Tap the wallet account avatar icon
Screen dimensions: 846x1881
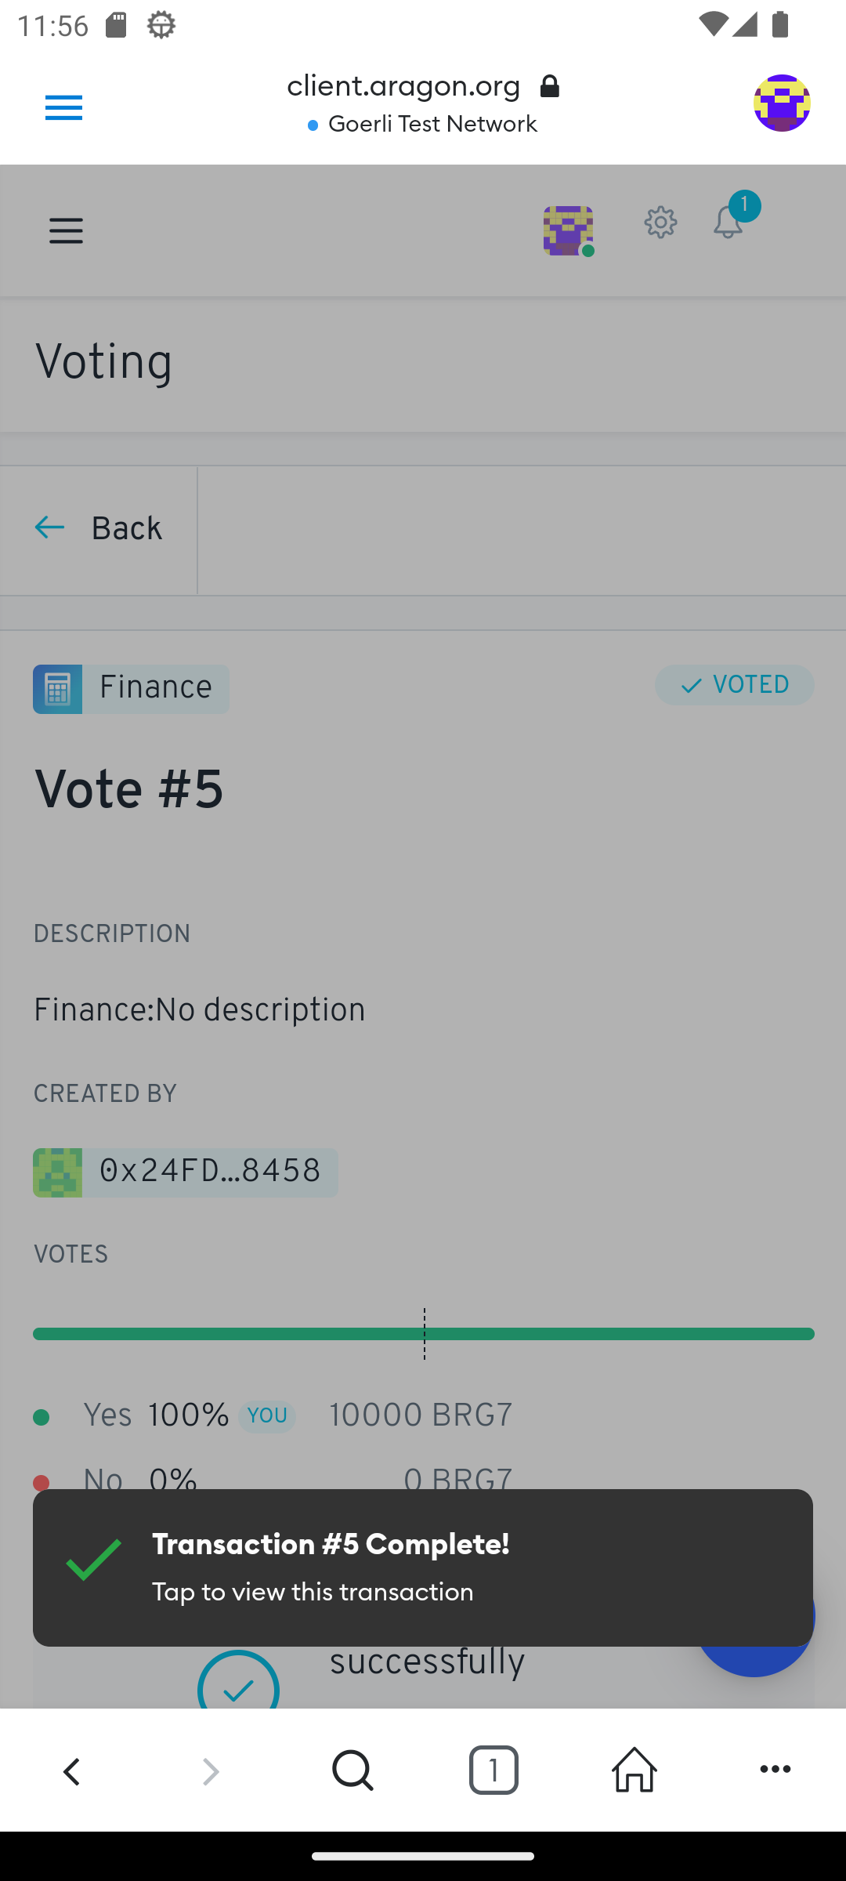coord(781,103)
